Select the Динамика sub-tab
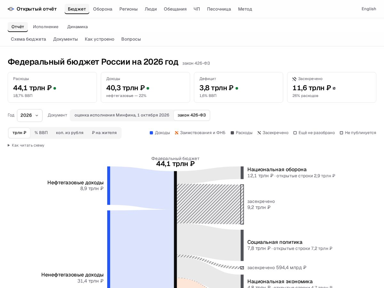Viewport: 384px width, 288px height. [77, 27]
